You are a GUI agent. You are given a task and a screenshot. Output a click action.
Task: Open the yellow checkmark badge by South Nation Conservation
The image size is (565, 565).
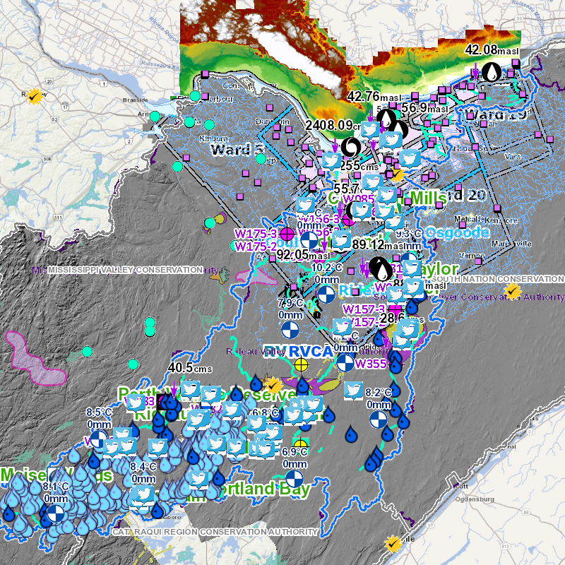point(513,291)
